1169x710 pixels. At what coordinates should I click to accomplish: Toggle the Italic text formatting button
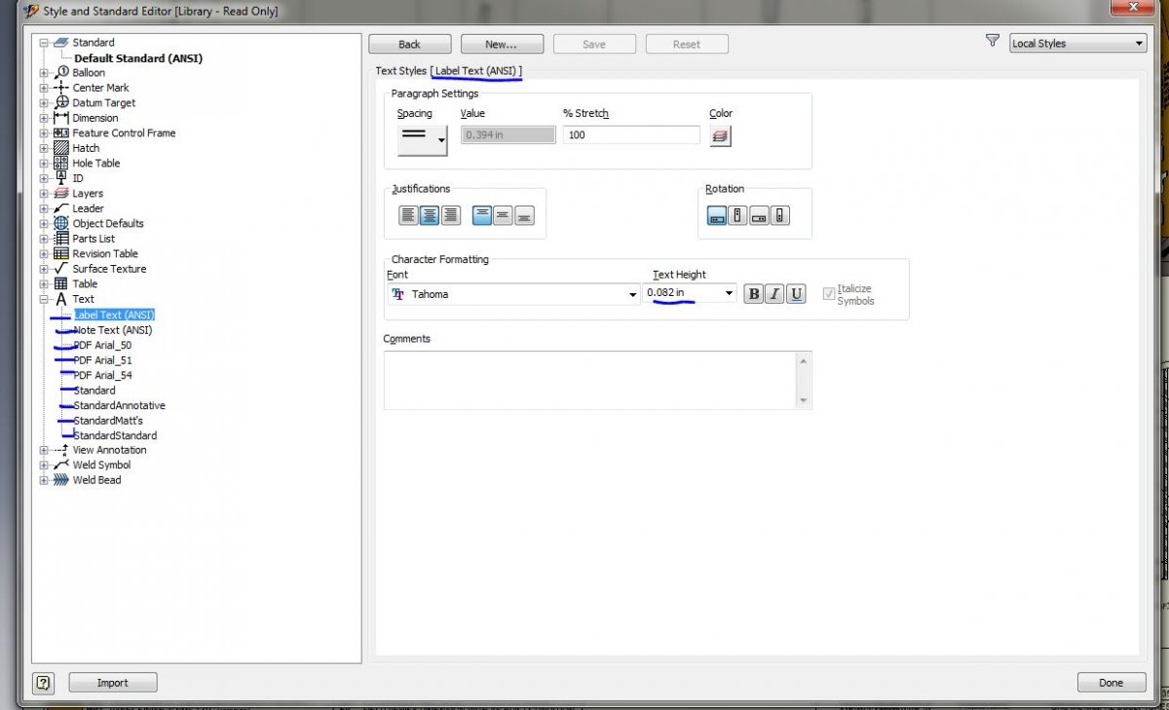(x=774, y=294)
